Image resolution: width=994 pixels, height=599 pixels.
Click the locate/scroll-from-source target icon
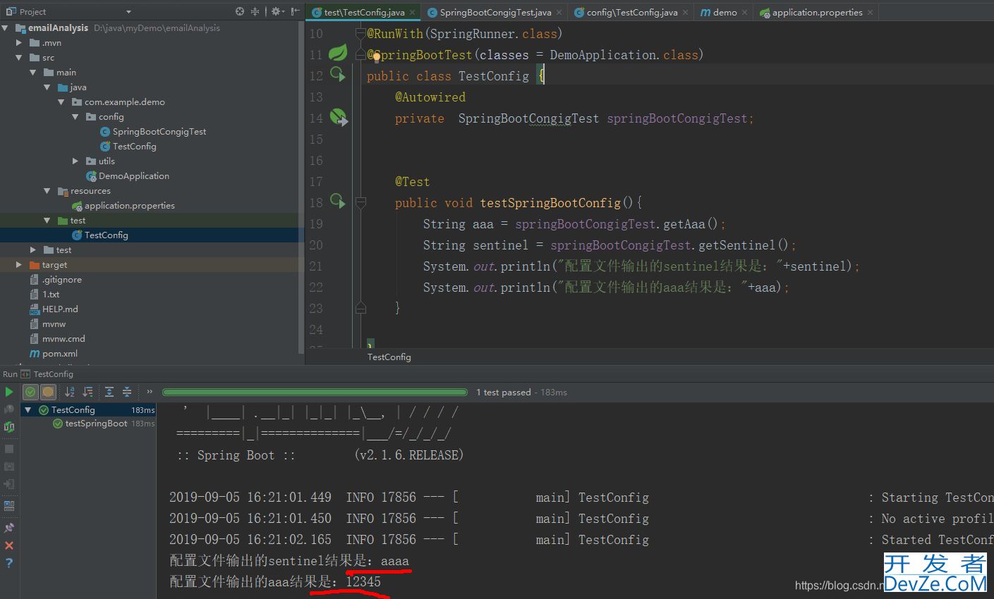[x=240, y=12]
